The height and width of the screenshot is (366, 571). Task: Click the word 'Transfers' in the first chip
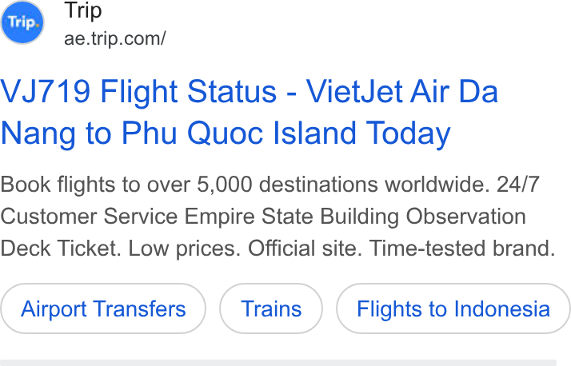point(139,309)
